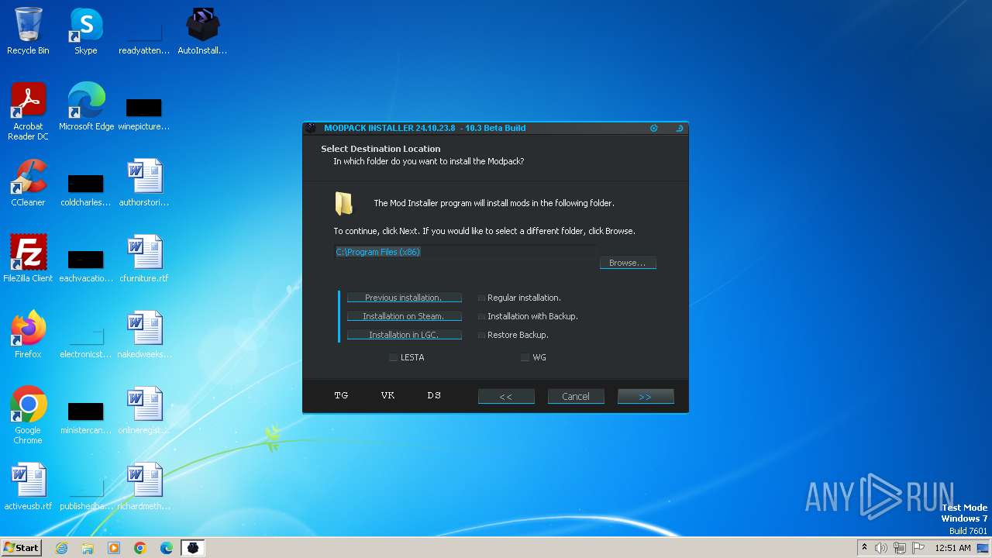Click the taskbar clock showing 12:51 AM
This screenshot has height=558, width=992.
[952, 548]
